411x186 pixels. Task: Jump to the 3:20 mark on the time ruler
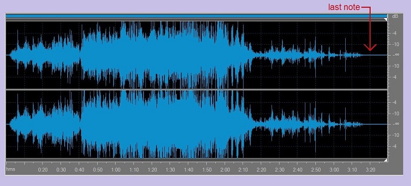(370, 170)
